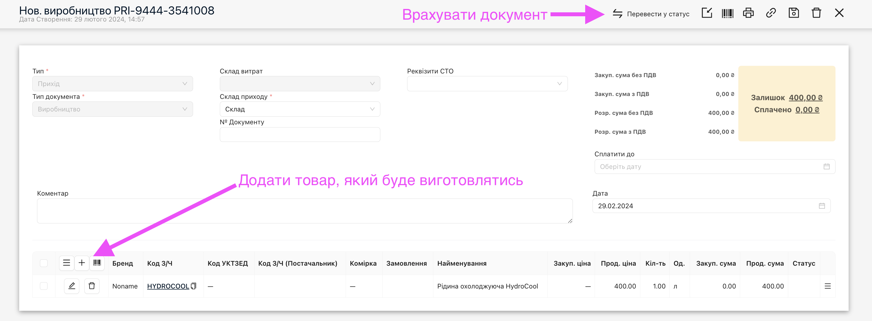The image size is (872, 321).
Task: Save the document with floppy icon
Action: pyautogui.click(x=793, y=14)
